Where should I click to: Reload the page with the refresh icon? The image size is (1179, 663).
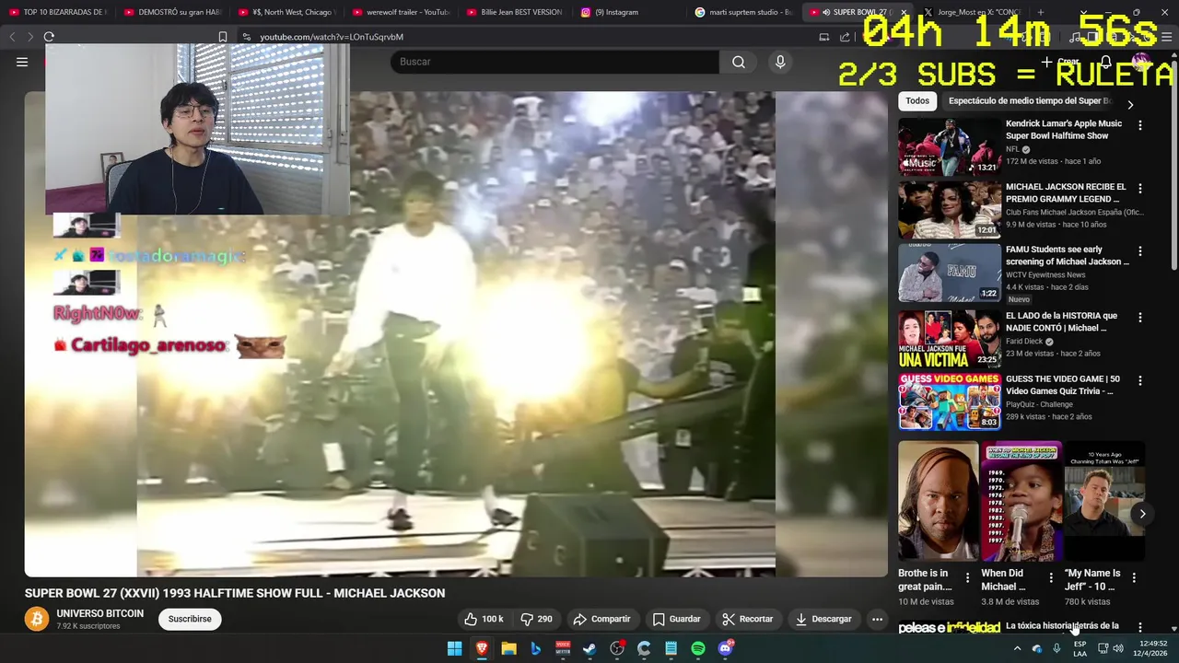49,37
